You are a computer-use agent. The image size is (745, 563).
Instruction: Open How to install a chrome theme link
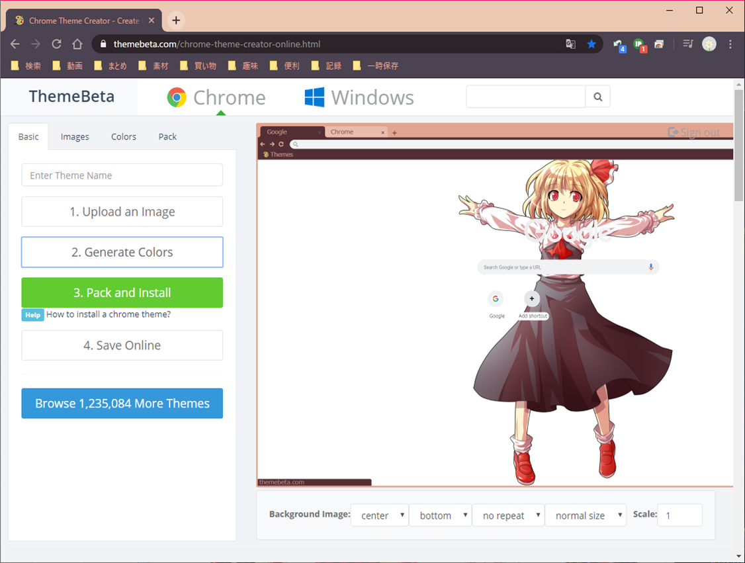[109, 314]
